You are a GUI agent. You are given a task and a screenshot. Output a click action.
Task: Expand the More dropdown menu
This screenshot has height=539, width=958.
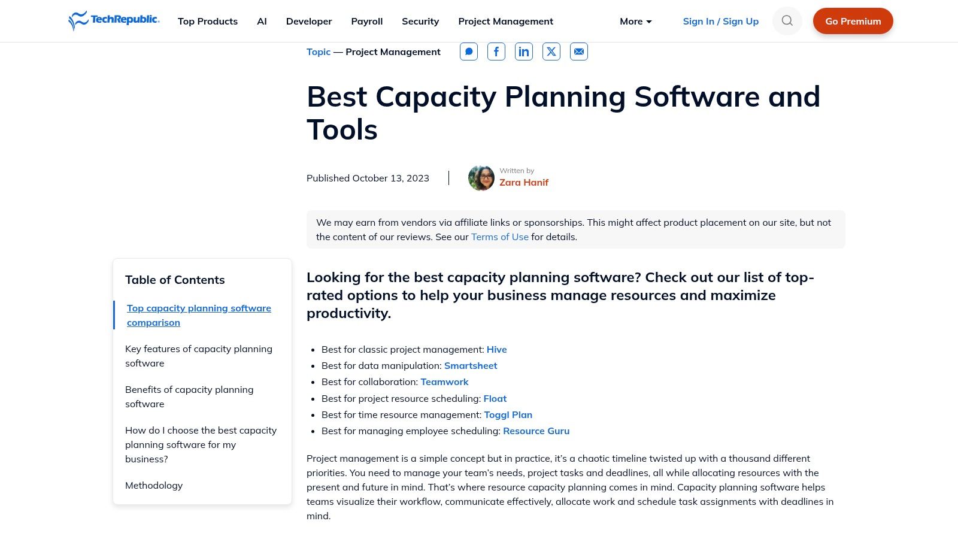[636, 21]
